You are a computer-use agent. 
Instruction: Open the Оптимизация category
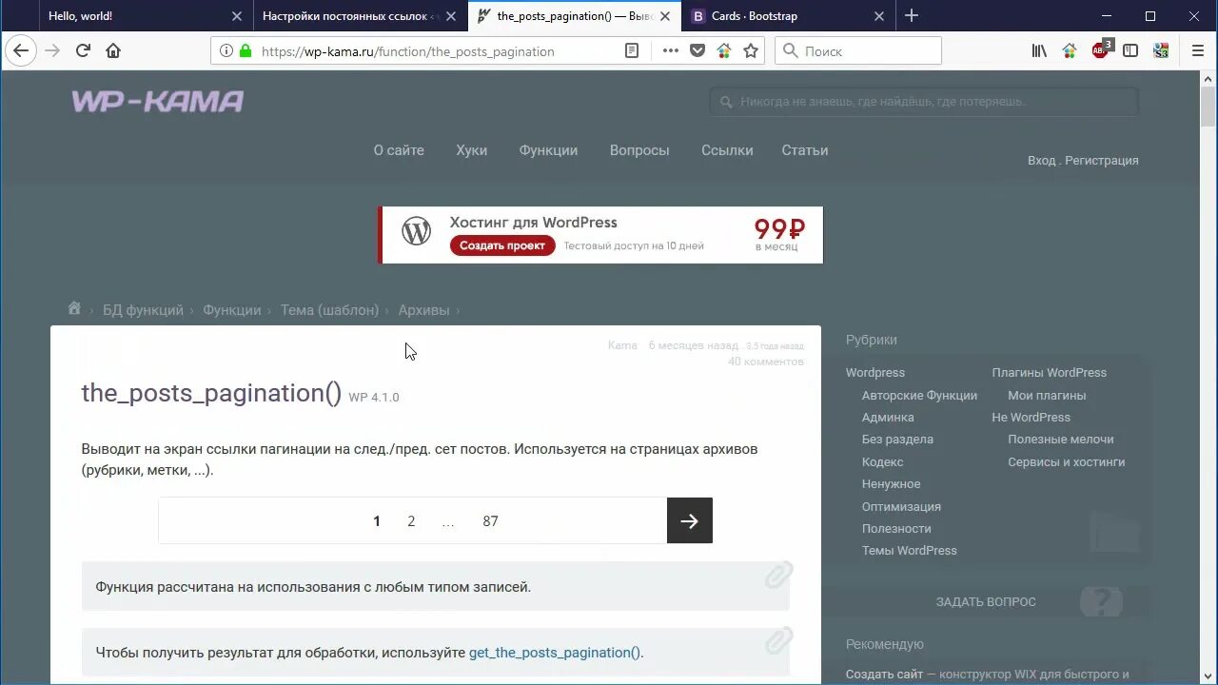pos(901,506)
